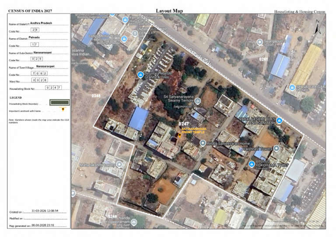Click the state name Andhra Pradesh
The image size is (336, 237).
click(x=41, y=23)
